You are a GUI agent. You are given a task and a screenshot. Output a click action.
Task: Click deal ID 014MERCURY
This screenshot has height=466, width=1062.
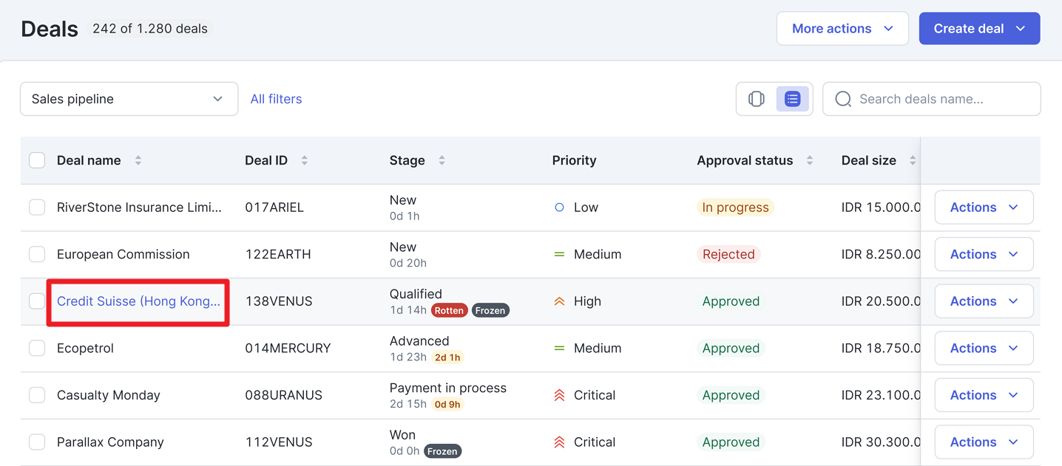[288, 348]
